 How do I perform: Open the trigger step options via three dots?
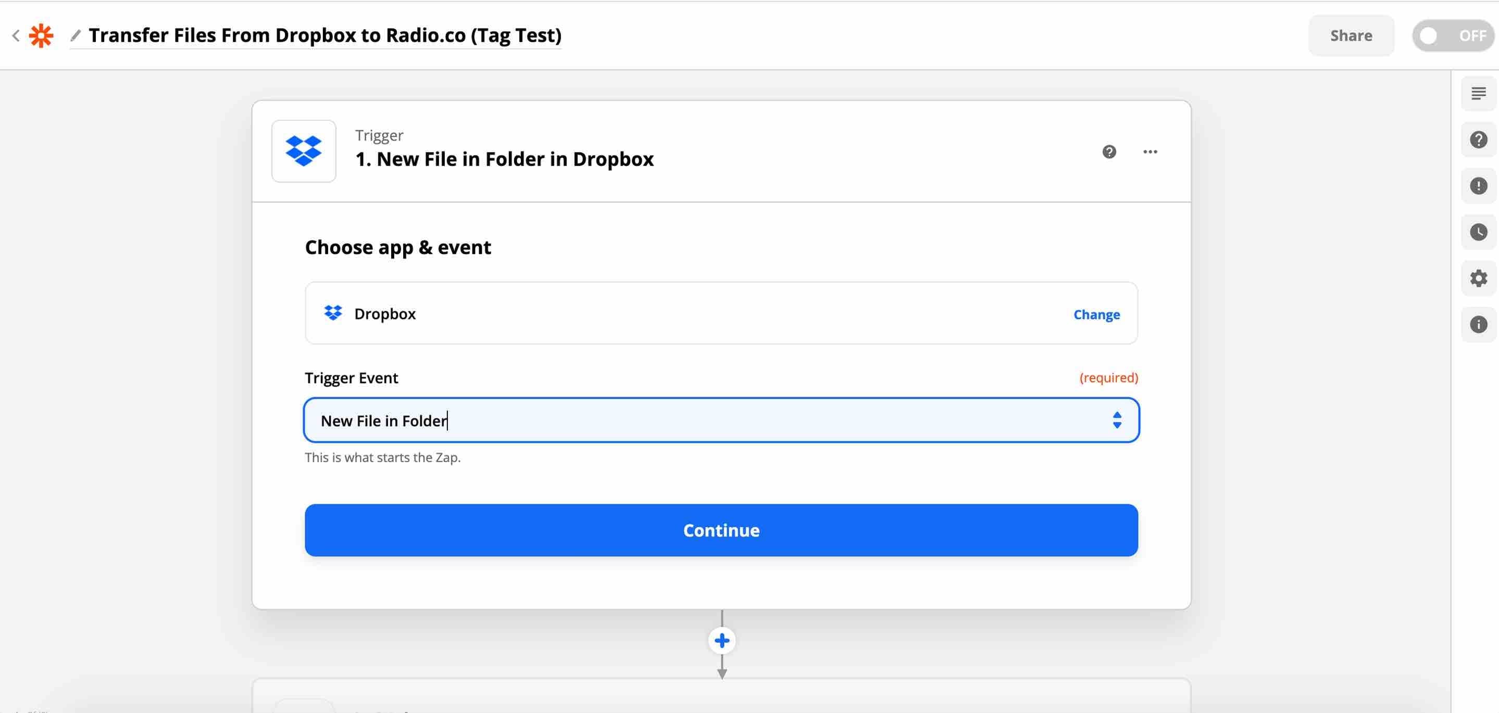point(1150,152)
